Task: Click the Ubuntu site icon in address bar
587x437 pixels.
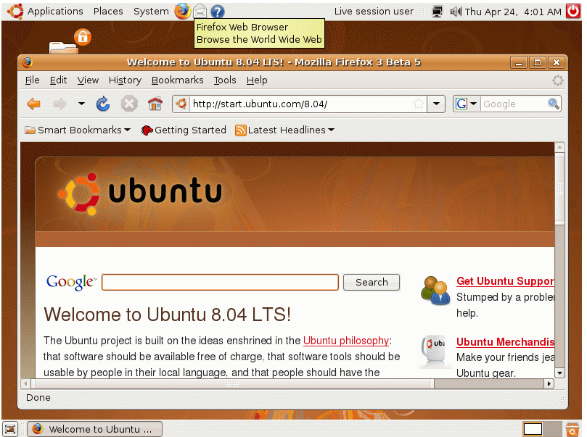Action: tap(181, 104)
